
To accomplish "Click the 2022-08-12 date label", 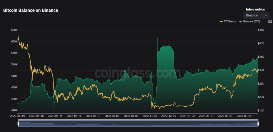I will [93, 116].
